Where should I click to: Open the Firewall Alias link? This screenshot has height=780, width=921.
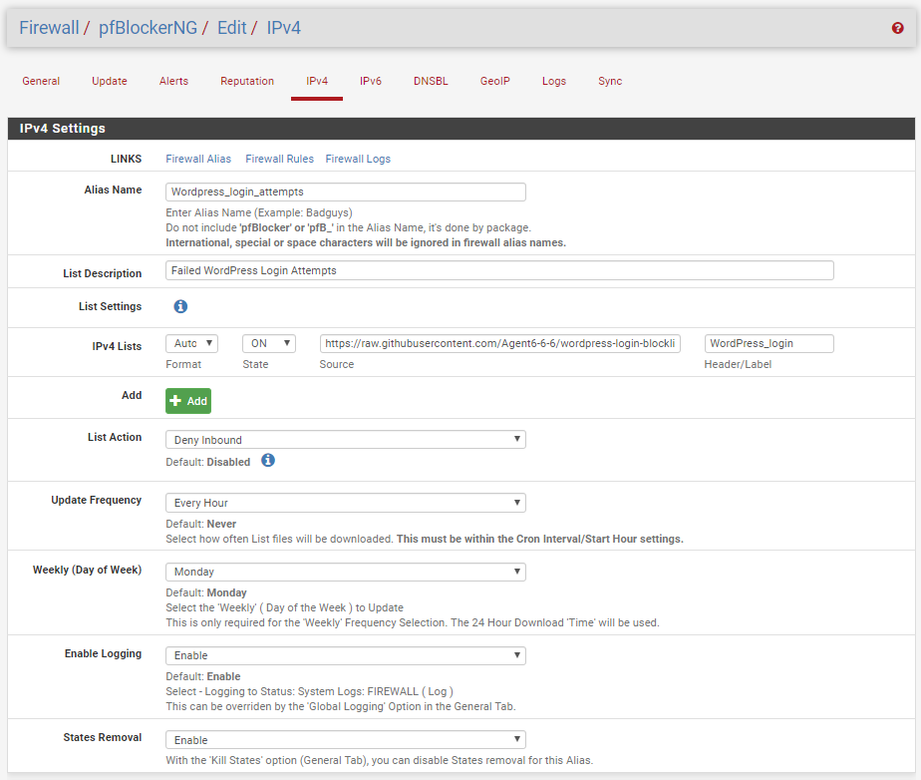tap(198, 159)
